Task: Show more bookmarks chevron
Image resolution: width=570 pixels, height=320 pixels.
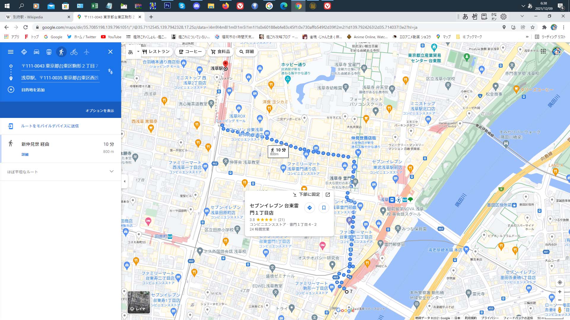Action: (527, 37)
